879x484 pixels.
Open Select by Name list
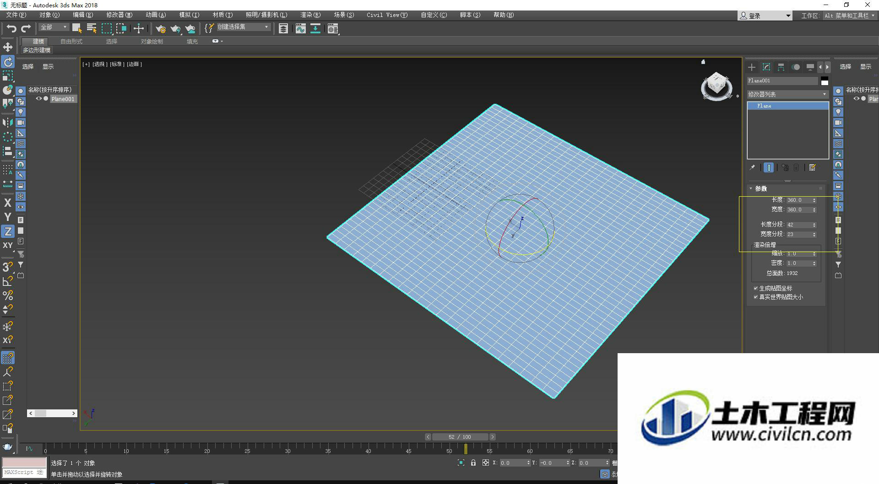click(92, 28)
